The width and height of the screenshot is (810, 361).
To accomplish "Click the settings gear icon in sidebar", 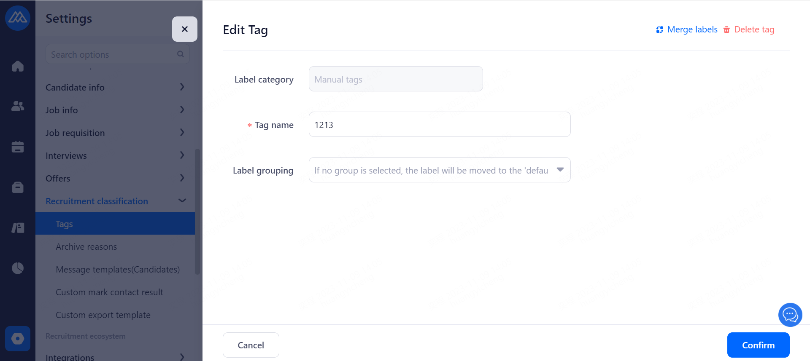I will [x=18, y=338].
